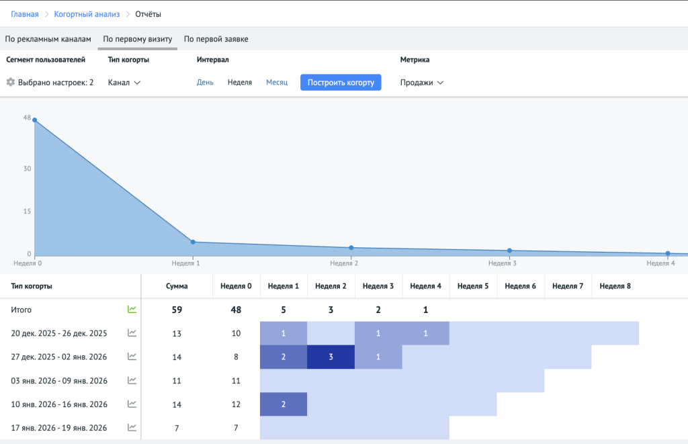Click the gear icon beside Выбрано настроек
688x444 pixels.
click(x=10, y=83)
